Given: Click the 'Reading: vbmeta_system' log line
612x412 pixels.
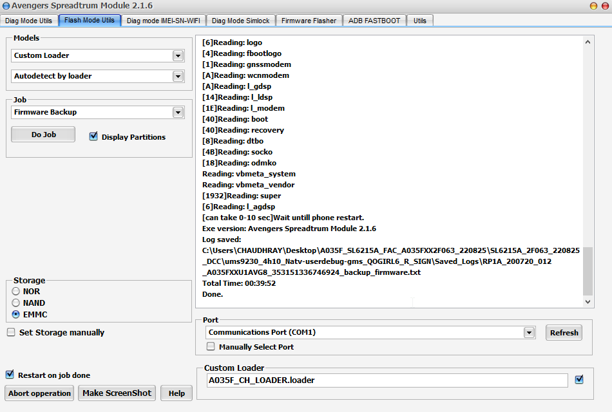Looking at the screenshot, I should pyautogui.click(x=249, y=174).
